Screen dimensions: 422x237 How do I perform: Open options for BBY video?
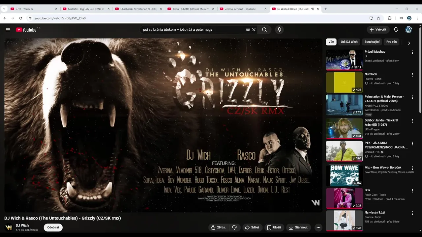pyautogui.click(x=412, y=191)
